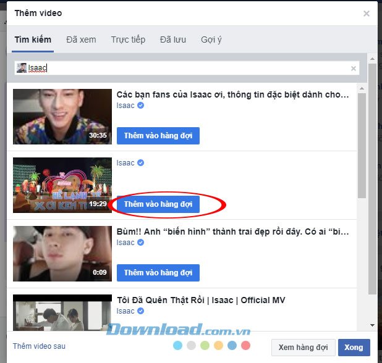
Task: Open Isaac page link on 19:29 video
Action: (125, 163)
